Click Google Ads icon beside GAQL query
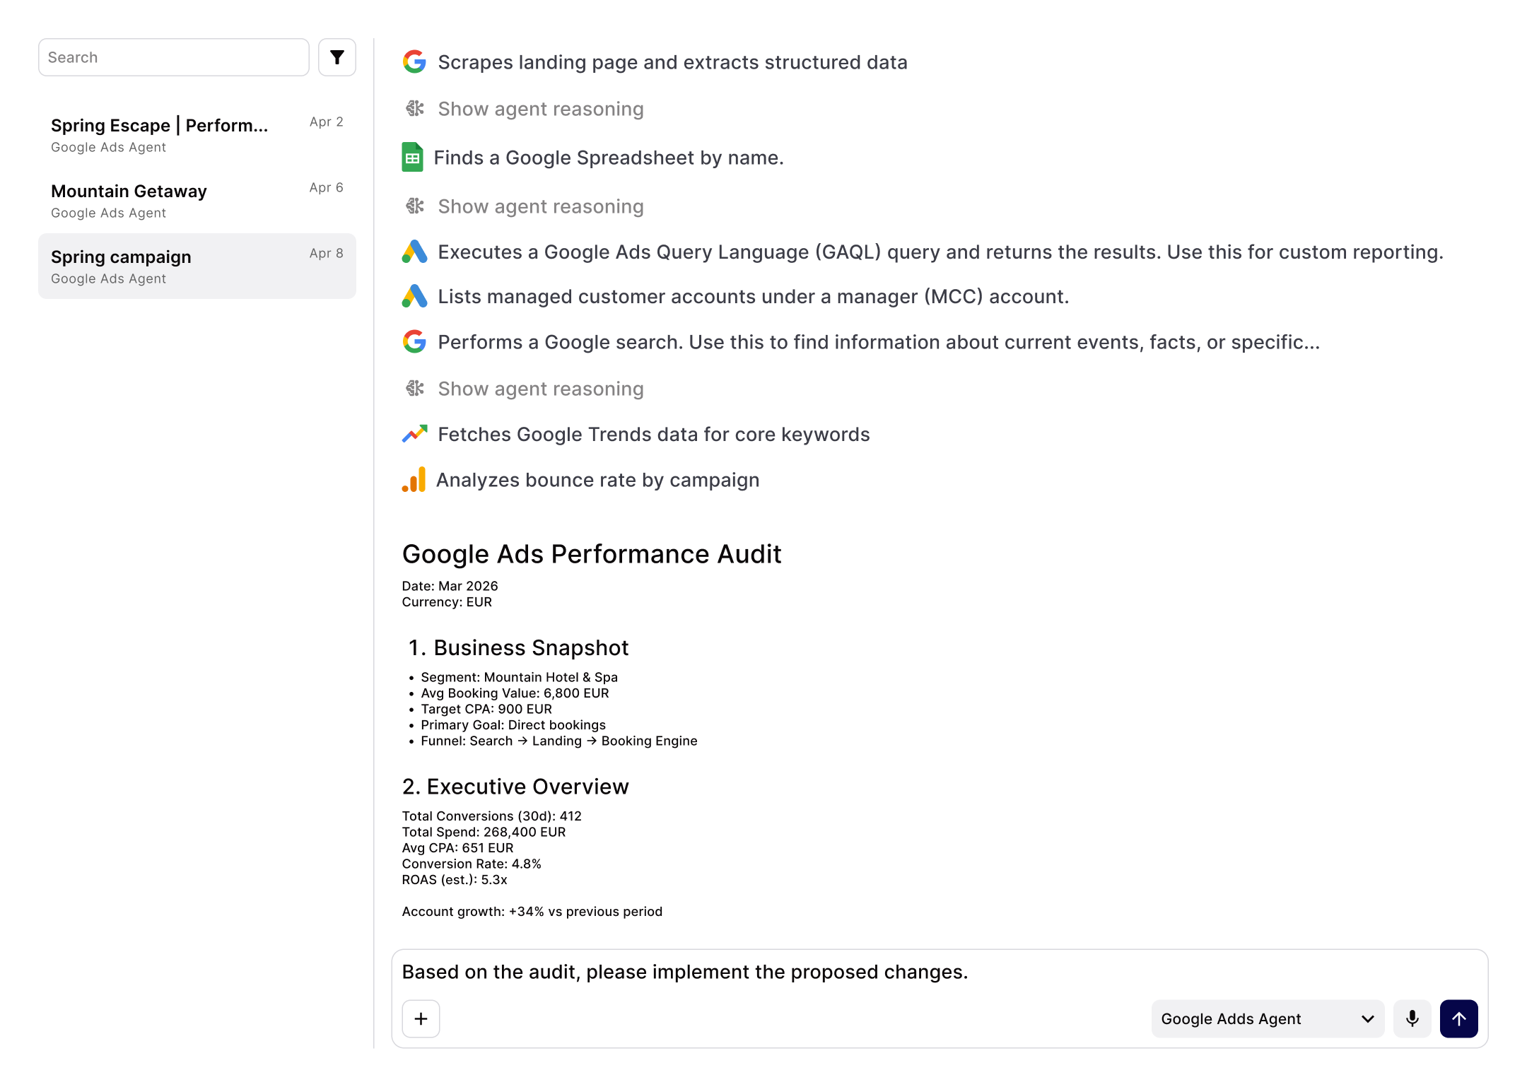Viewport: 1527px width, 1087px height. coord(414,252)
